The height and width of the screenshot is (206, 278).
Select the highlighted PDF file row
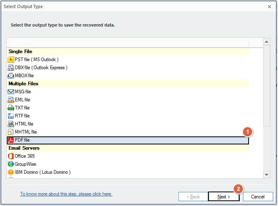[x=128, y=140]
